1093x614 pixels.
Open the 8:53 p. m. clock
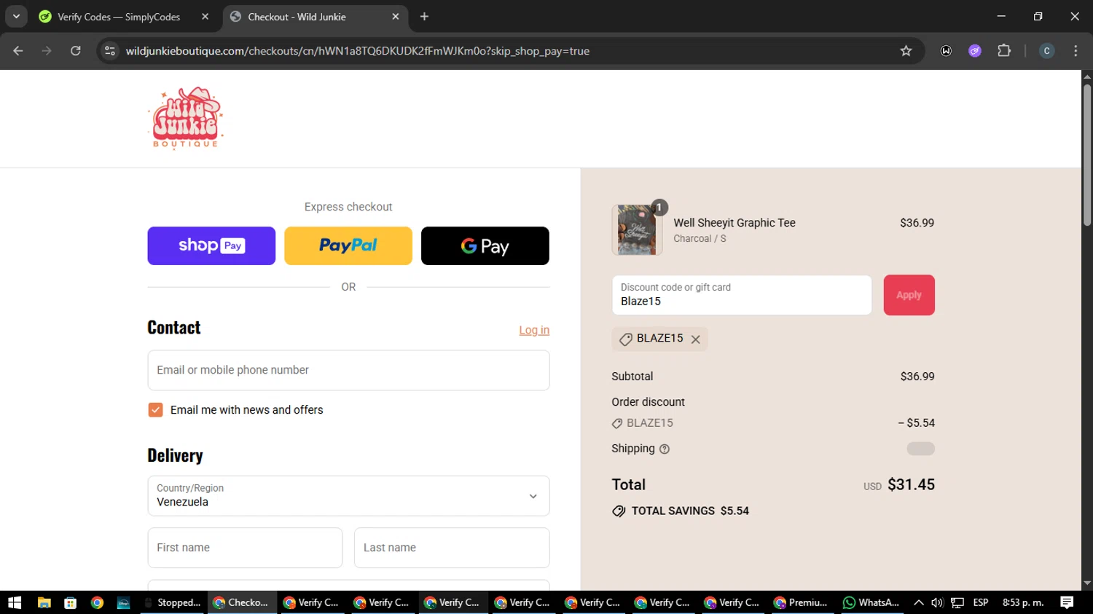(x=1023, y=602)
